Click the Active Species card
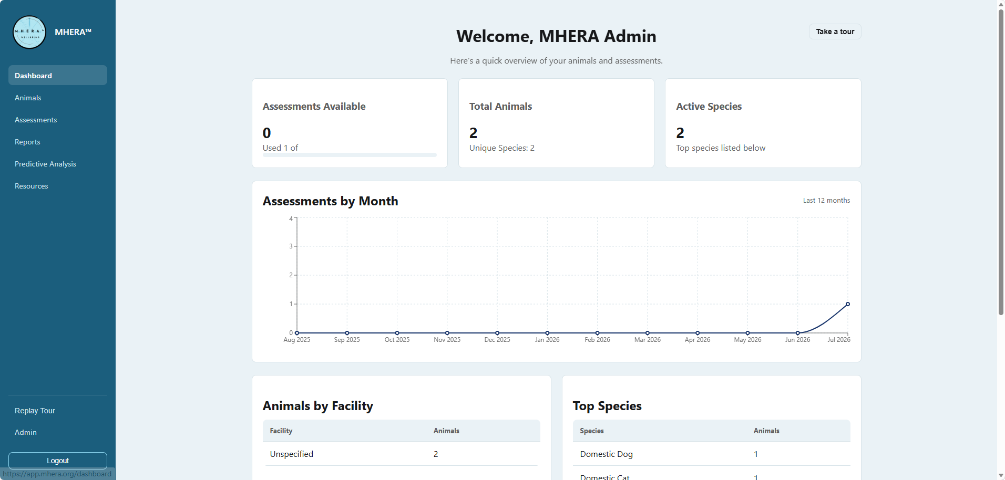This screenshot has height=480, width=1005. coord(763,123)
